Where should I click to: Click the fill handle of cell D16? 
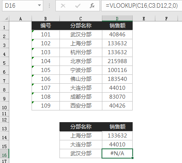pos(132,158)
